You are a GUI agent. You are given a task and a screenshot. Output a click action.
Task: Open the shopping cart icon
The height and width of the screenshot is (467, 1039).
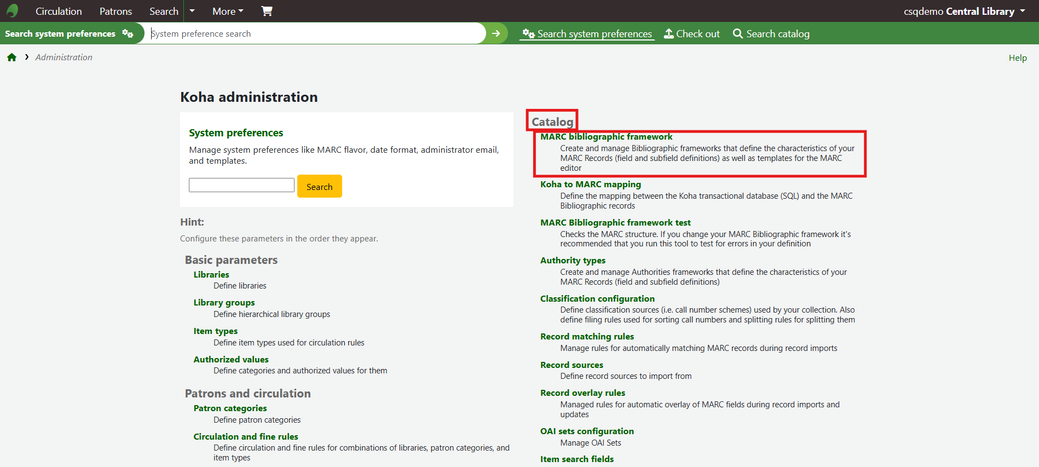point(267,11)
